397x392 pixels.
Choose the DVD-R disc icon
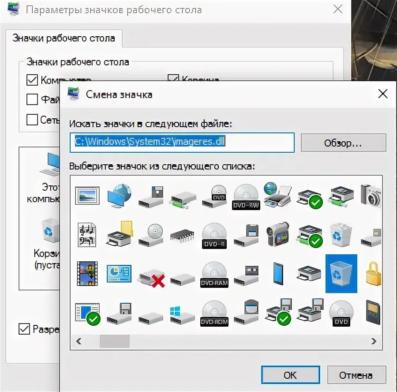click(214, 236)
